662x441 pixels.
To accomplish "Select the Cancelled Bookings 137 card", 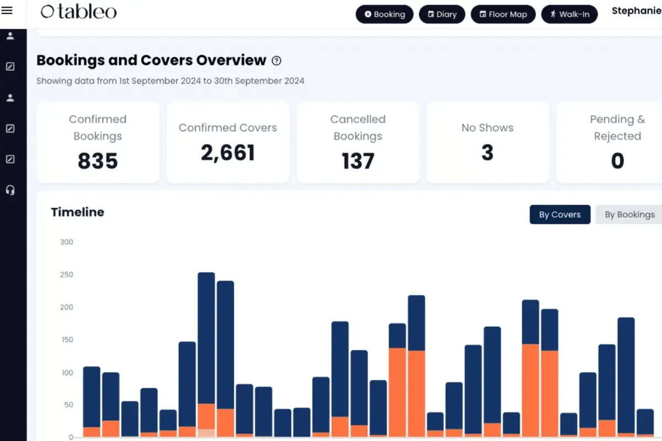I will pos(358,142).
